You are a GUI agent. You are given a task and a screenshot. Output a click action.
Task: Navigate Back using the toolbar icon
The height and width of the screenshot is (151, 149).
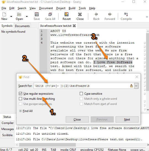point(96,14)
